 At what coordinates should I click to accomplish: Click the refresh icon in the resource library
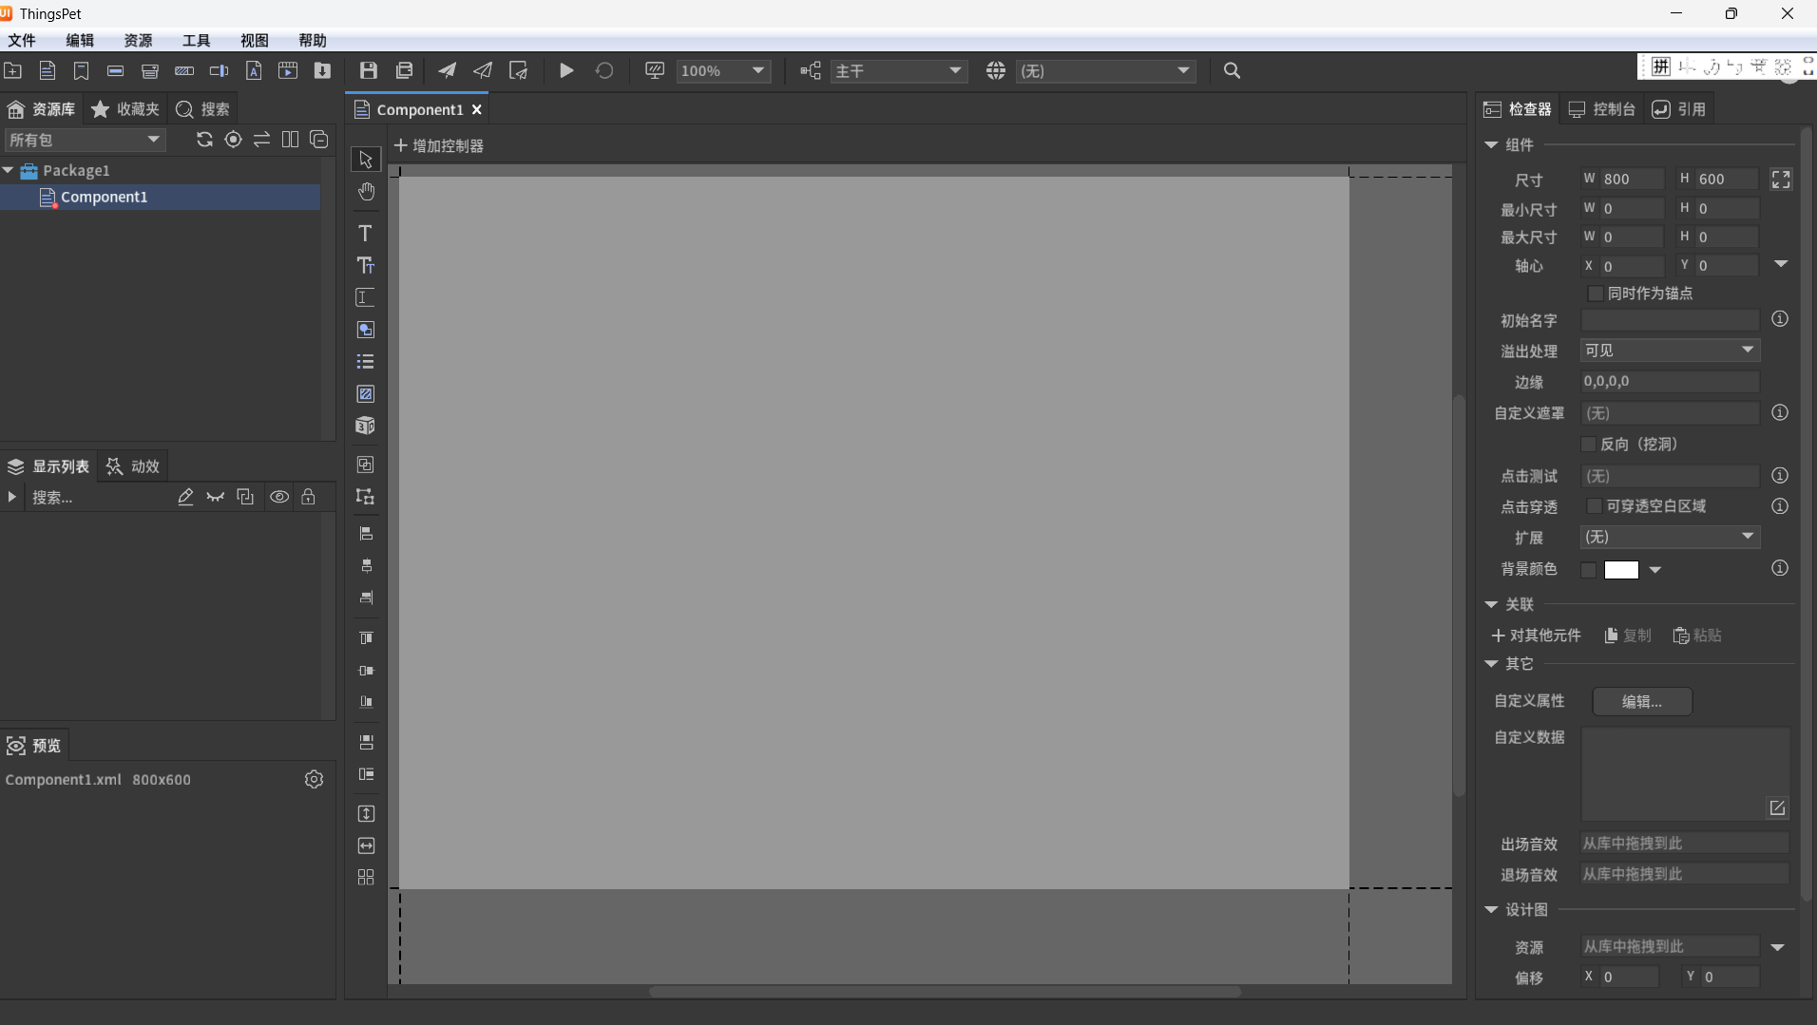point(204,140)
